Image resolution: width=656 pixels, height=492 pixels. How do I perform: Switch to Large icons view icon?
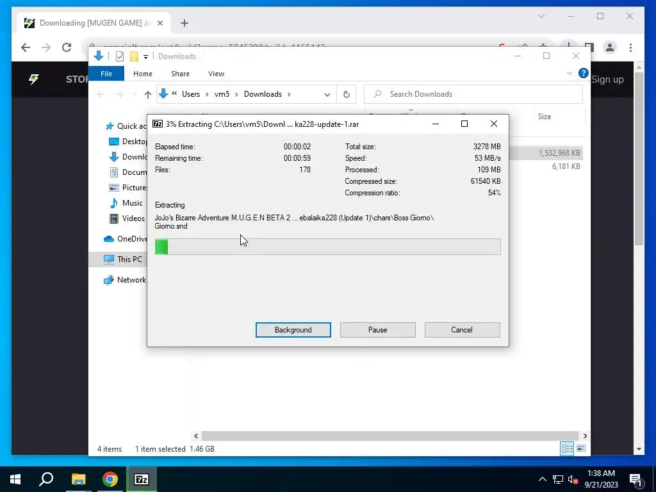[581, 448]
